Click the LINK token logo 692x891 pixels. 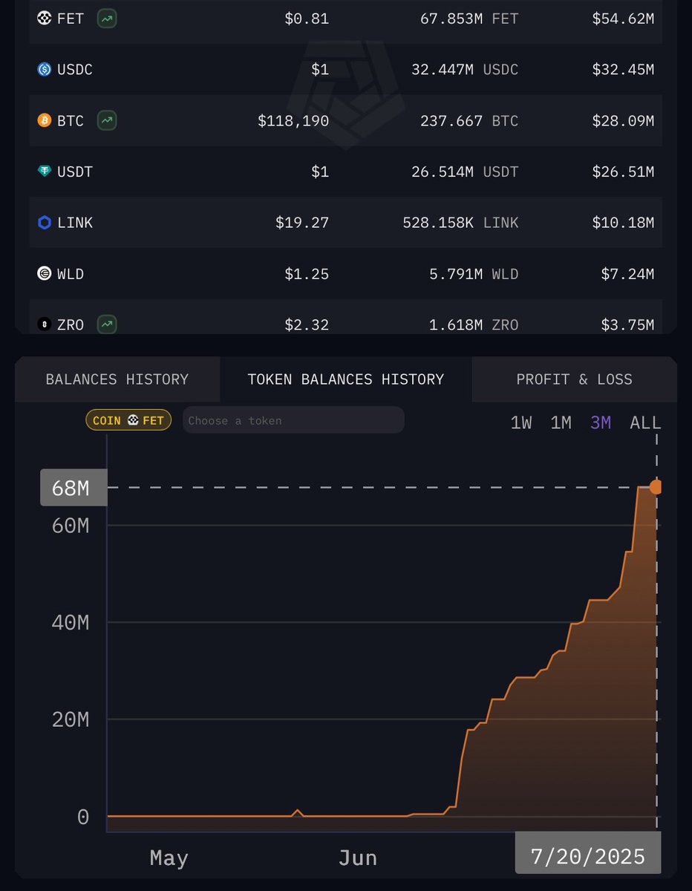coord(45,222)
